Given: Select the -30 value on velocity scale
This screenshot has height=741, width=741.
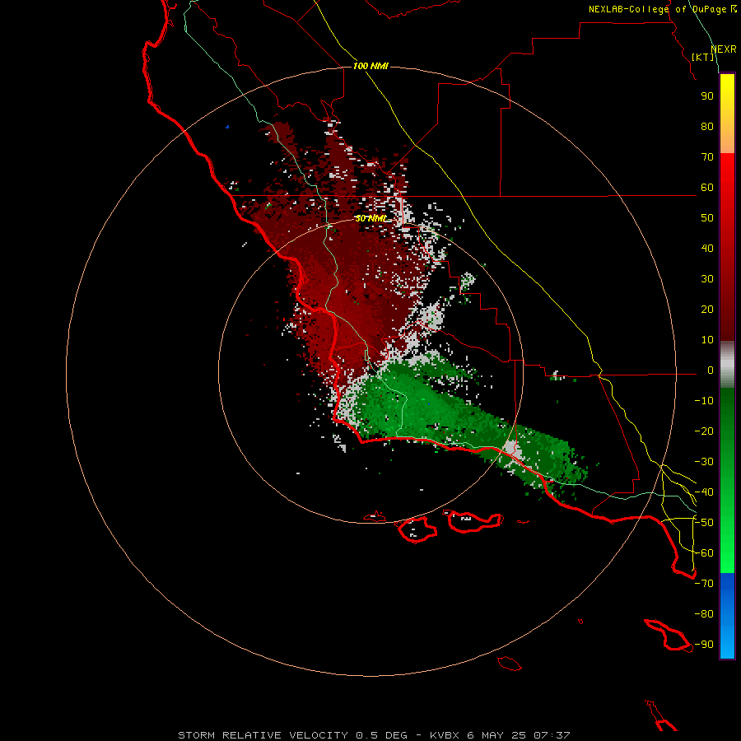Looking at the screenshot, I should coord(704,462).
